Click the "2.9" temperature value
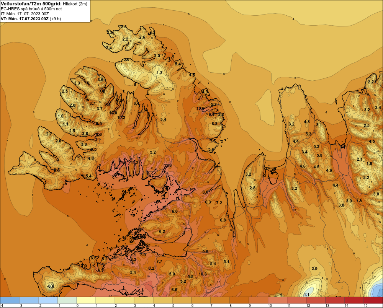The height and width of the screenshot is (308, 383). [314, 269]
